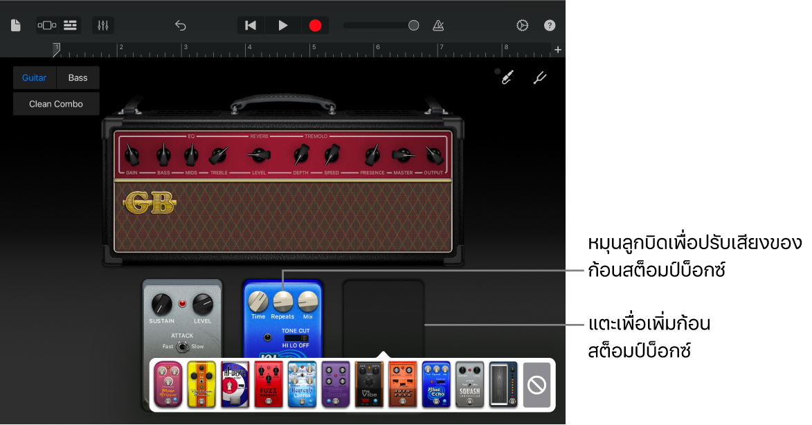Open the input settings plug icon
The image size is (812, 425).
coord(506,77)
